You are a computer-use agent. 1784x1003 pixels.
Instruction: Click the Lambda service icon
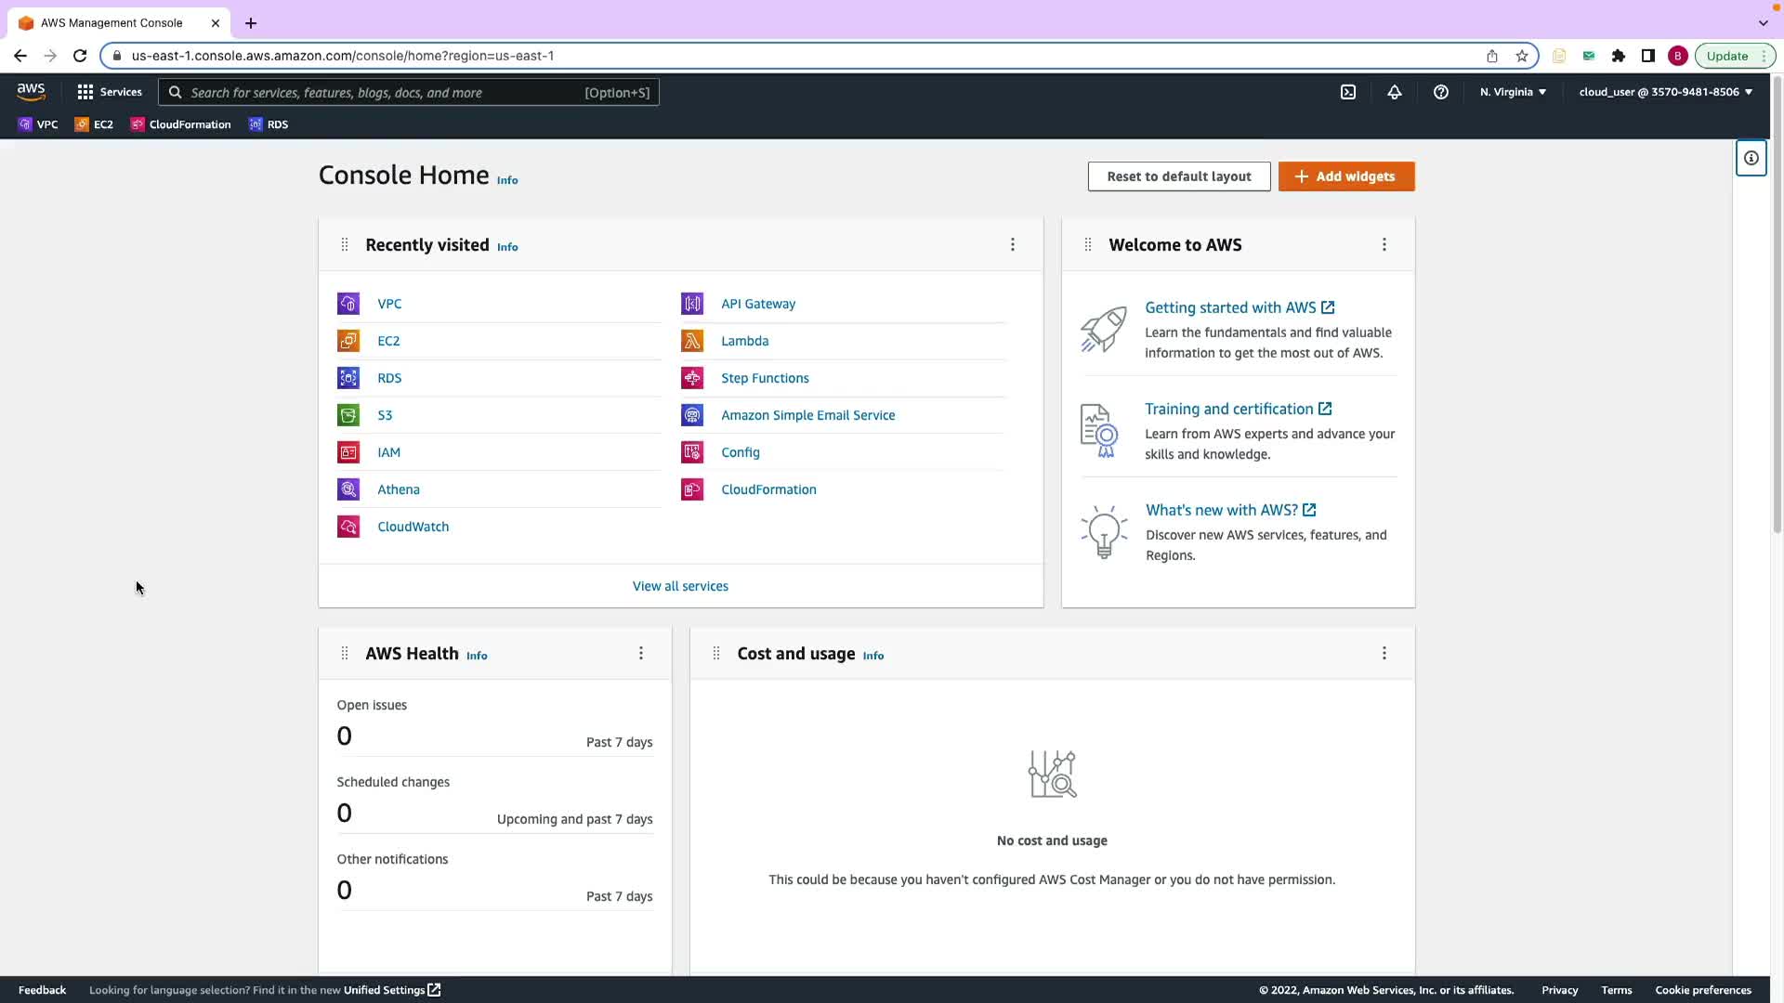click(692, 341)
